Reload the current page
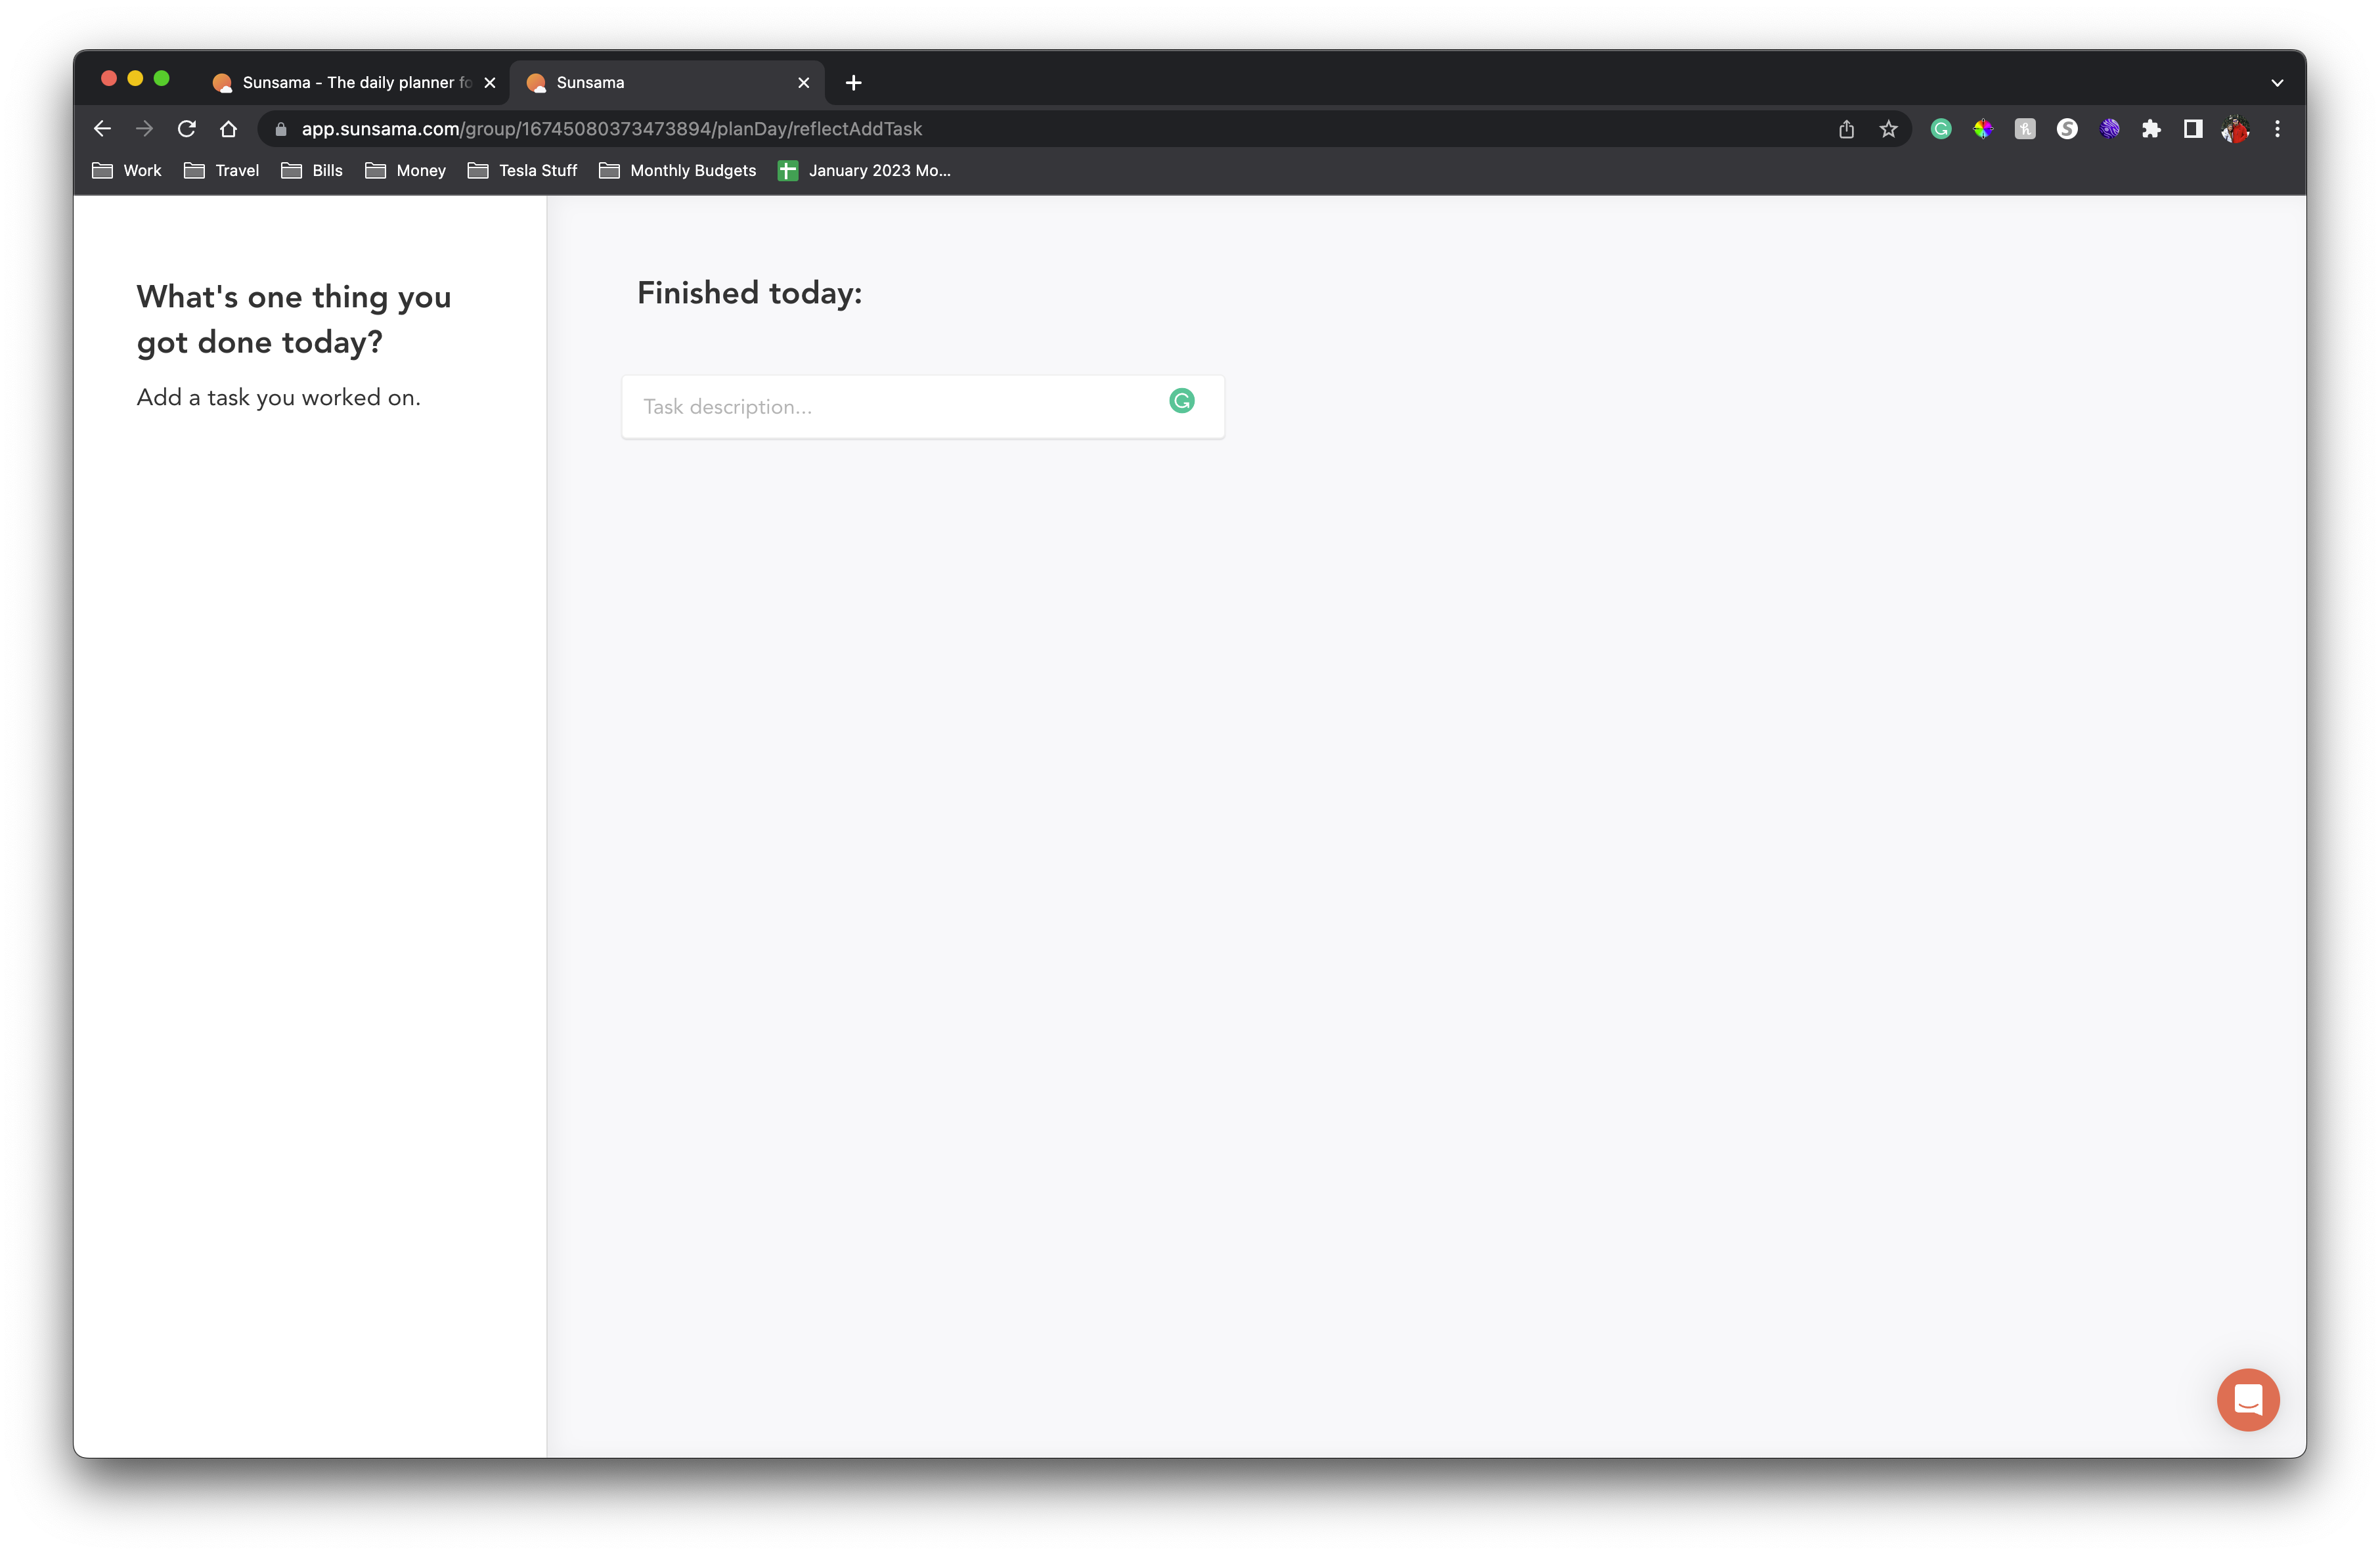 [186, 129]
